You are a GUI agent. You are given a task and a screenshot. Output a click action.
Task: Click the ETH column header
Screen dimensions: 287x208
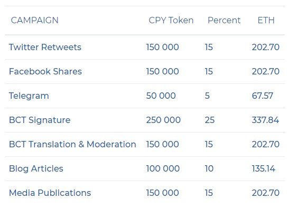point(266,20)
